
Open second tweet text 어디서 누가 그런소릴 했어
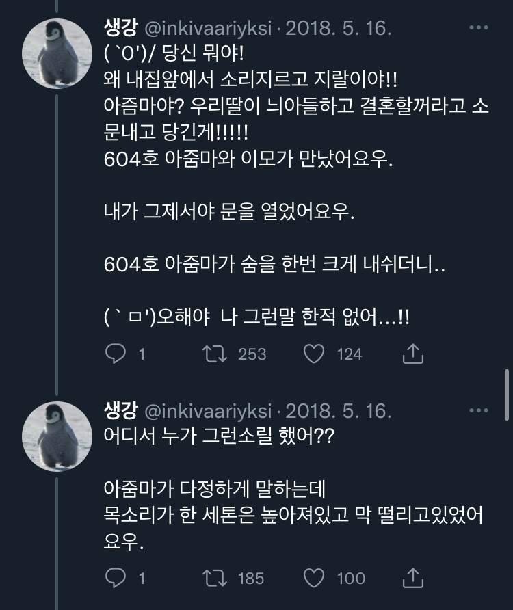pyautogui.click(x=219, y=435)
